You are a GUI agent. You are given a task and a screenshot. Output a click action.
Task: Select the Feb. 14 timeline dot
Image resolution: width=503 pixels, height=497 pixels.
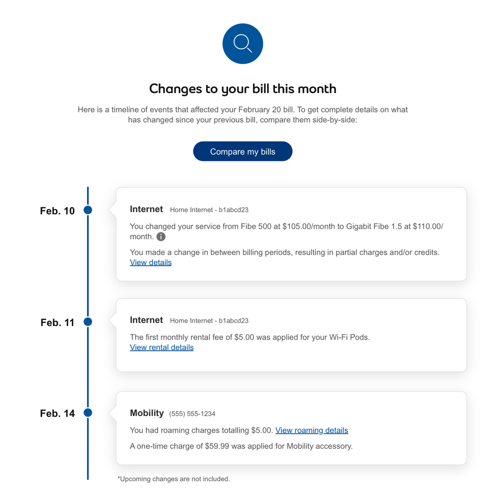pos(88,413)
